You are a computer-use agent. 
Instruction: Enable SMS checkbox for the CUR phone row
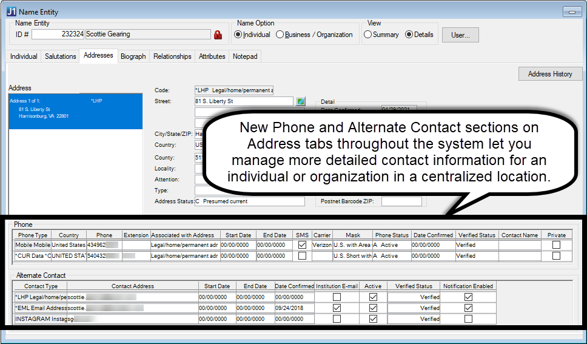[x=302, y=256]
